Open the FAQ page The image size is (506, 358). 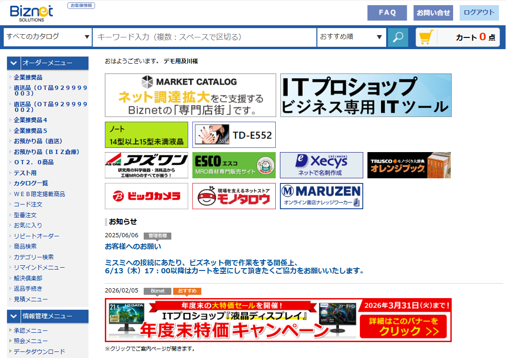tap(387, 13)
